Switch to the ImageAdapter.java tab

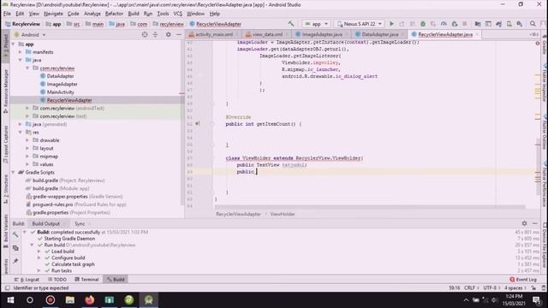coord(321,34)
